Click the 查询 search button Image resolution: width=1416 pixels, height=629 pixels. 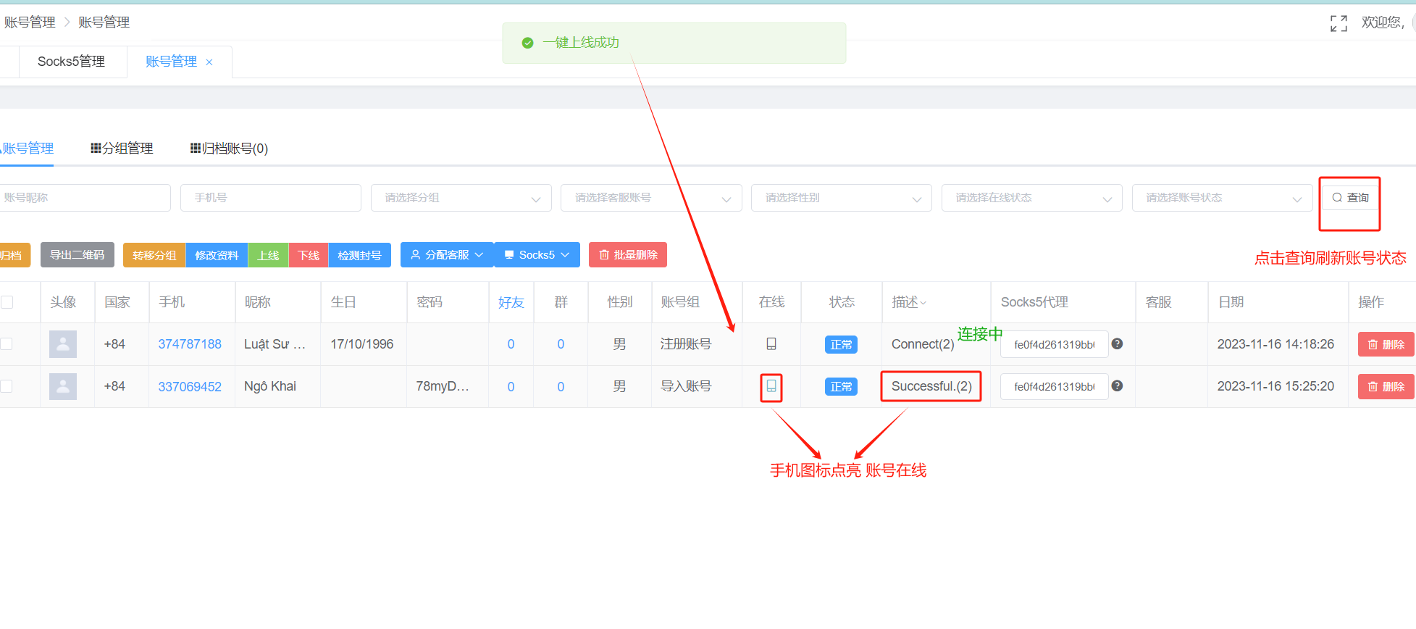click(1350, 198)
